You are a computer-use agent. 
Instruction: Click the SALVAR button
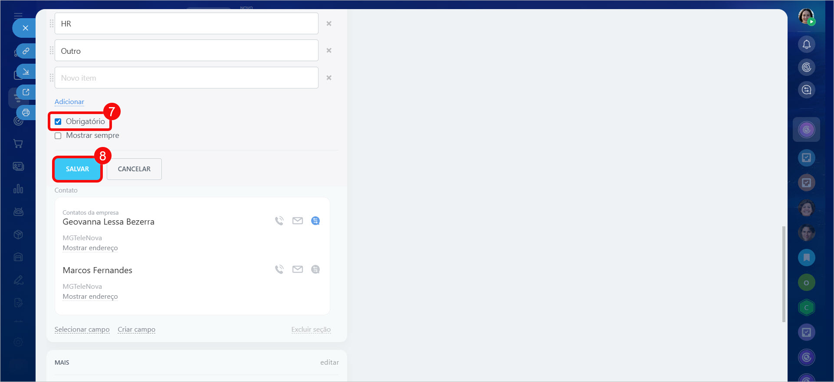pyautogui.click(x=77, y=169)
